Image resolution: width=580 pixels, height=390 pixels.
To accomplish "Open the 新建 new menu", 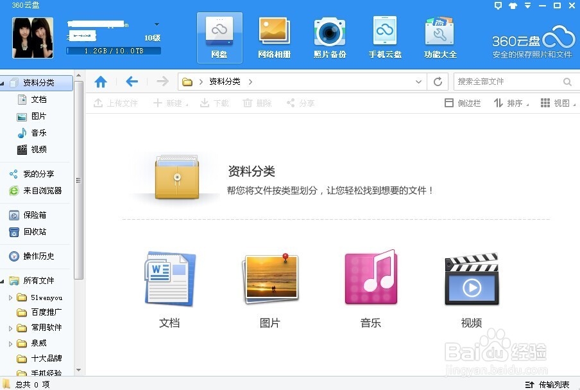I will tap(171, 103).
